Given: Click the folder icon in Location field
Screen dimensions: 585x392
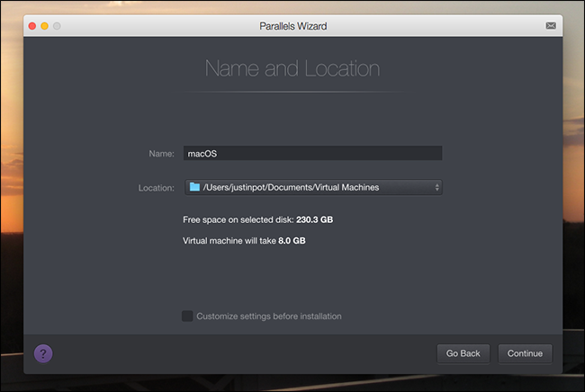Looking at the screenshot, I should [194, 187].
